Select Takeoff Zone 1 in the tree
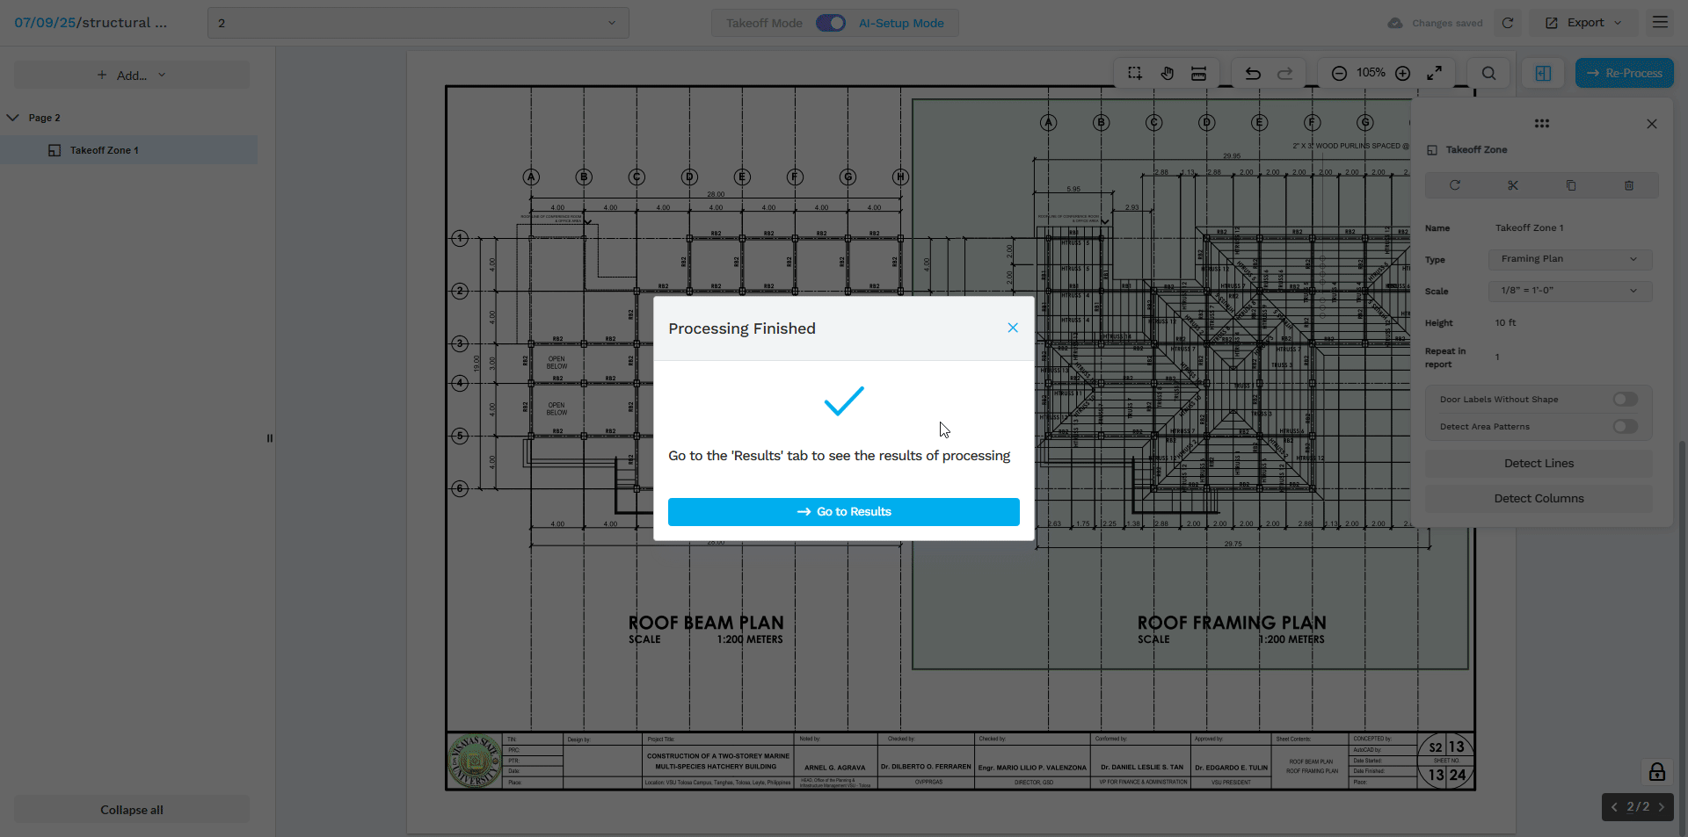 [105, 150]
